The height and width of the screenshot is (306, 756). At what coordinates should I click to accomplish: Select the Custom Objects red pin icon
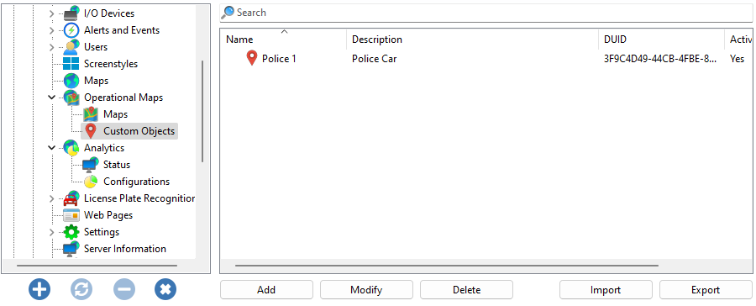pos(91,131)
